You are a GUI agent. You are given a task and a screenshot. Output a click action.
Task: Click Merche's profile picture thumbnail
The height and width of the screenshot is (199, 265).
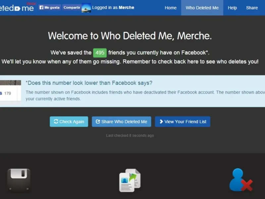(x=86, y=8)
